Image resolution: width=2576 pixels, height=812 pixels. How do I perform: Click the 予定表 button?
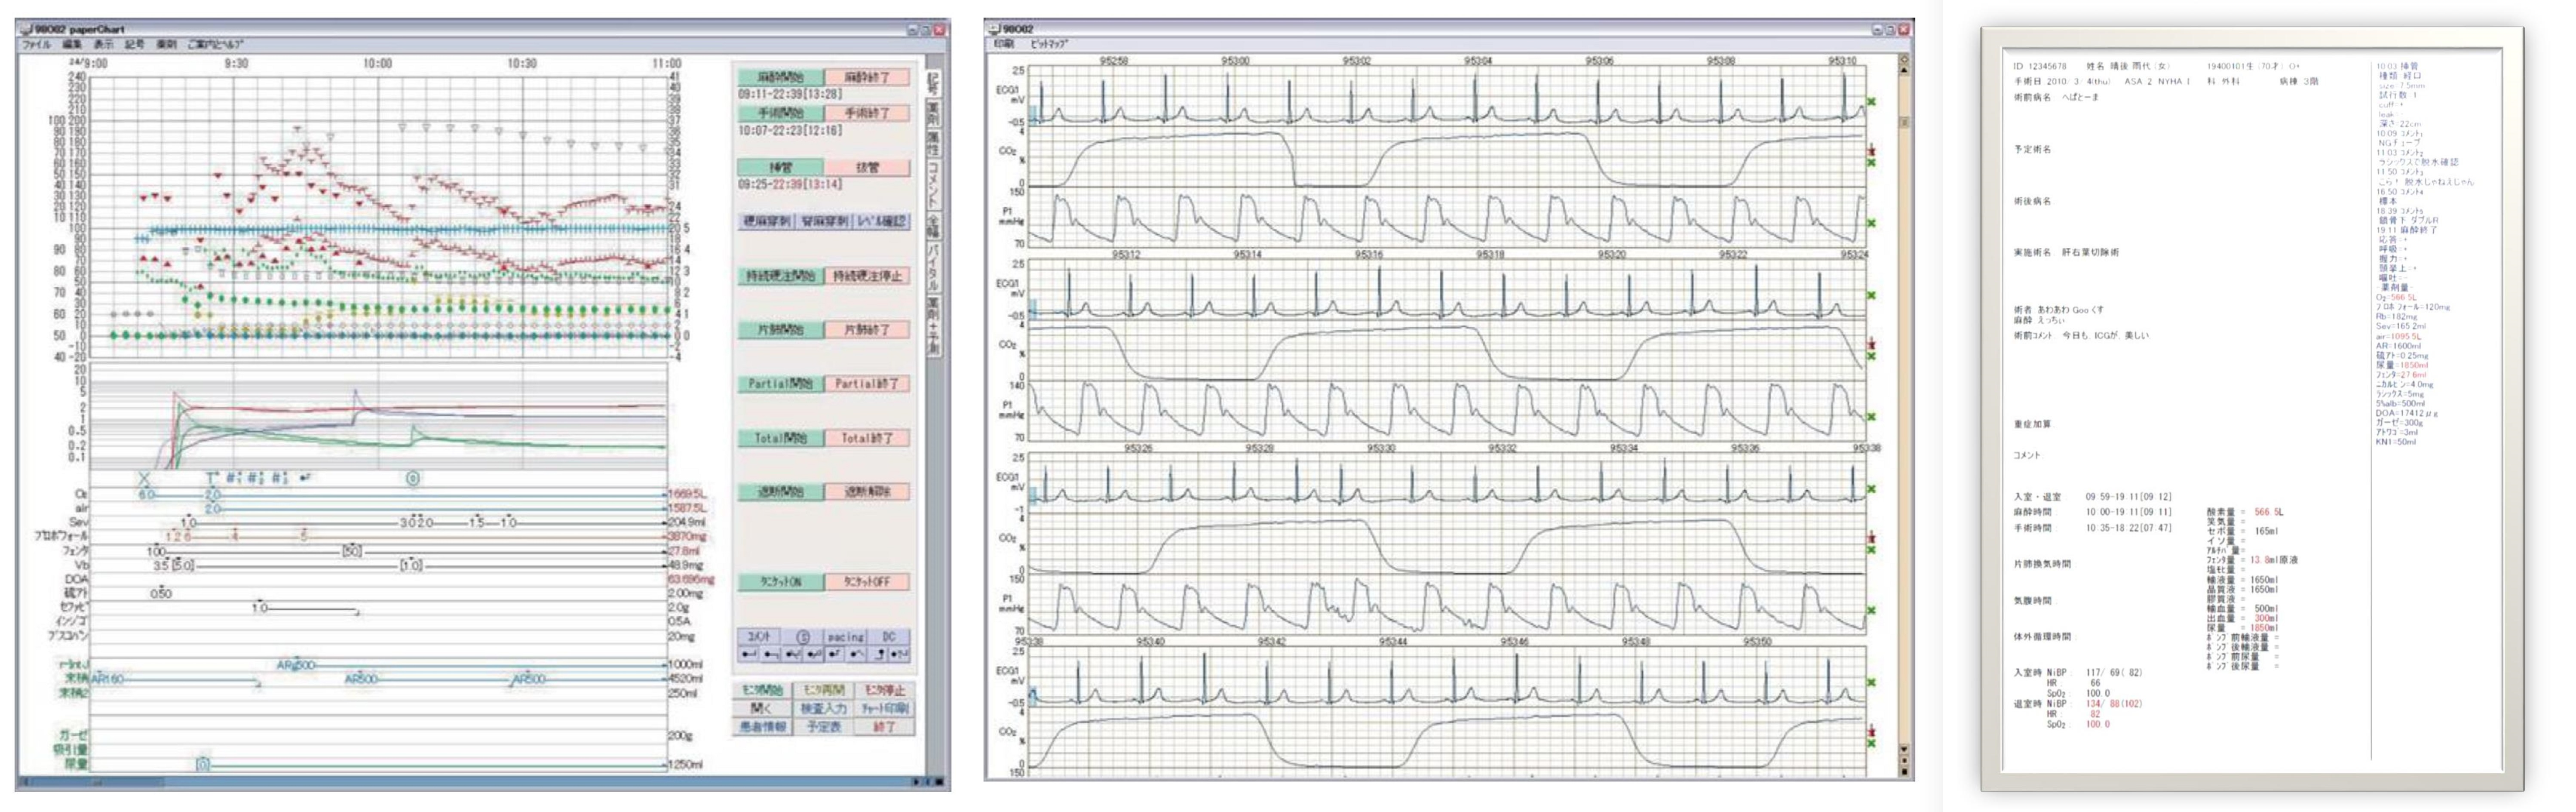[x=824, y=727]
